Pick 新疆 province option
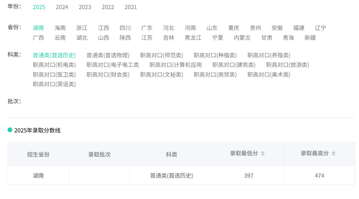359x199 pixels. pyautogui.click(x=310, y=38)
